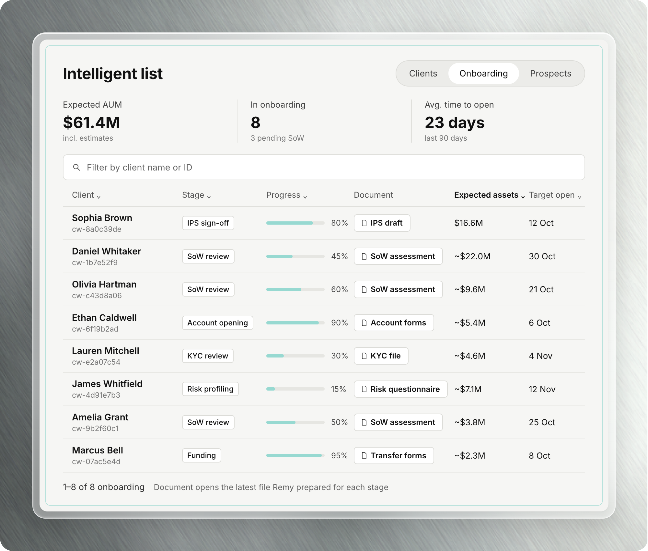
Task: Sort by Expected assets column chevron
Action: coord(523,197)
